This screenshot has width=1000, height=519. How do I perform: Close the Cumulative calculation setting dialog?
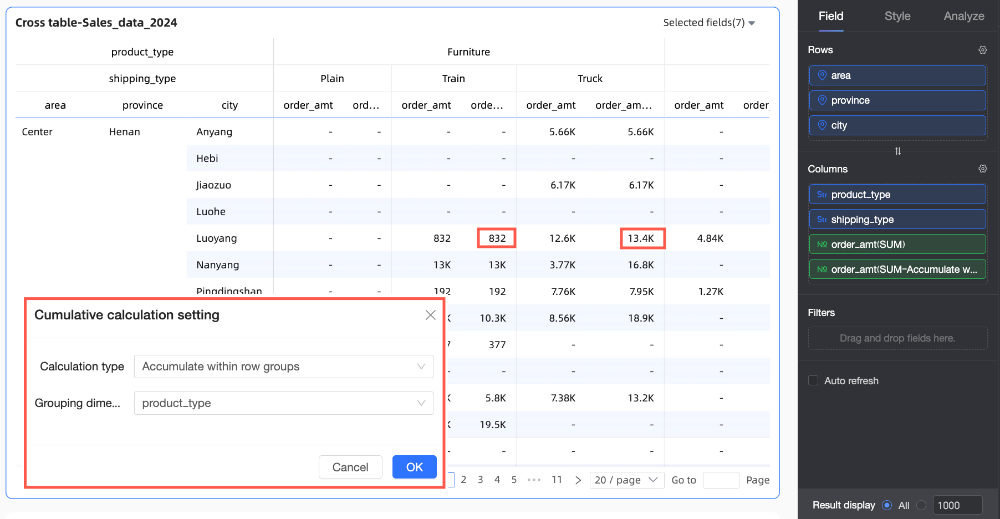[430, 315]
